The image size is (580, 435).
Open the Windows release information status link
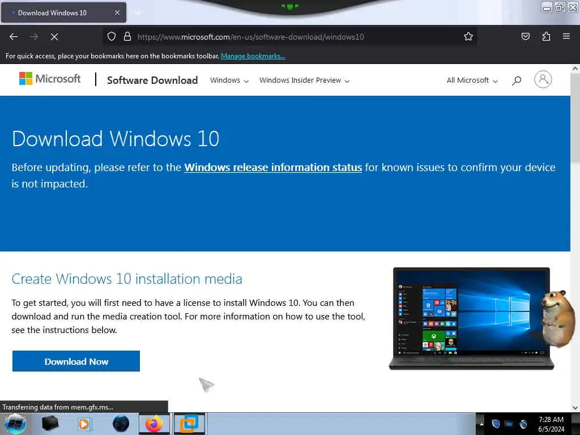click(273, 168)
